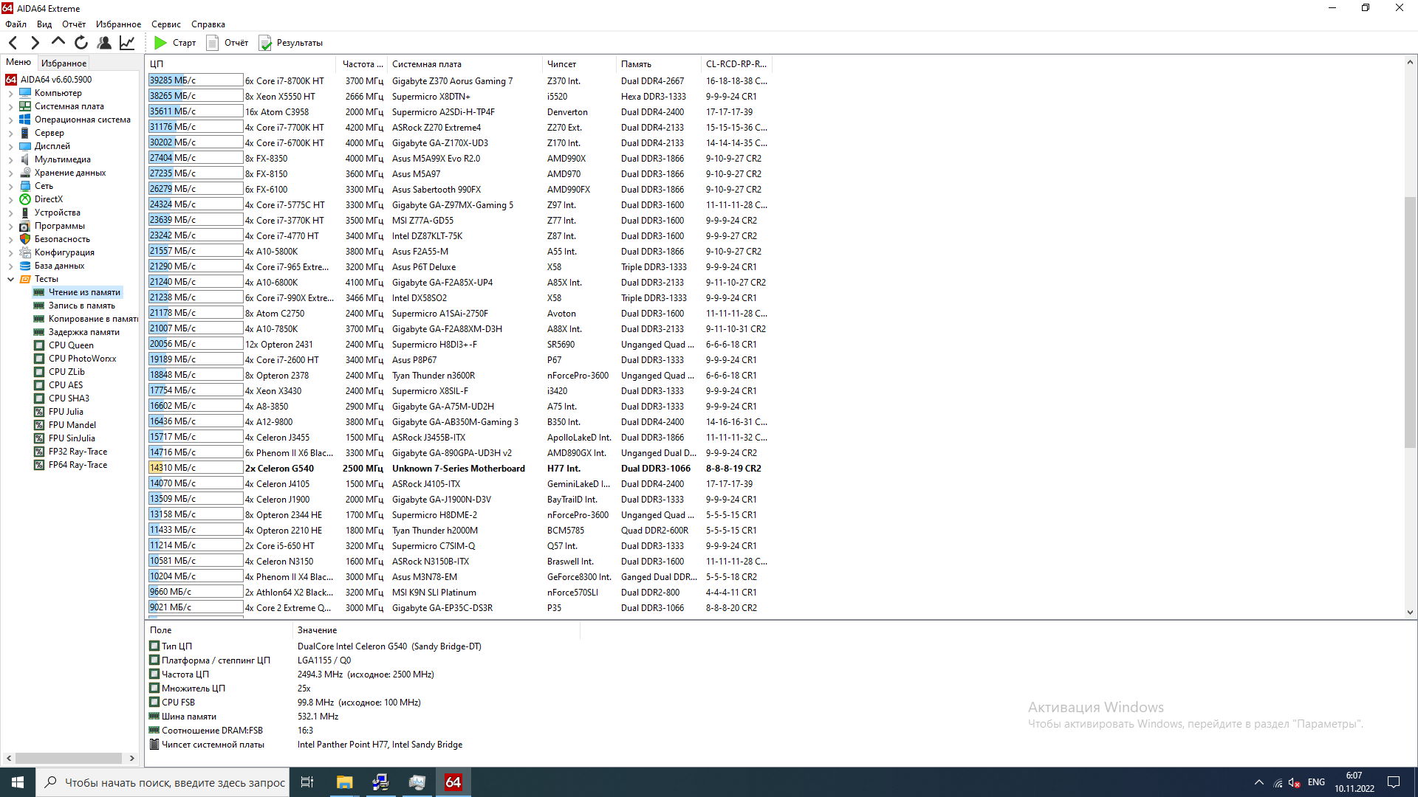Screen dimensions: 1418x797
Task: Click the green Start benchmark button
Action: click(x=175, y=43)
